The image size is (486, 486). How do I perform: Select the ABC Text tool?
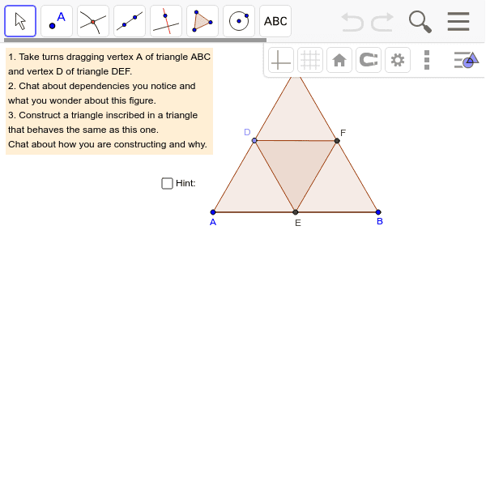pyautogui.click(x=275, y=21)
